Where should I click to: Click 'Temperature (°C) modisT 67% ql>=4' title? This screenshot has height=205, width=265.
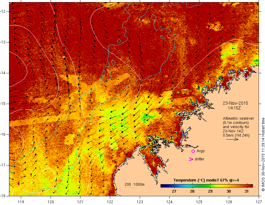(x=206, y=180)
